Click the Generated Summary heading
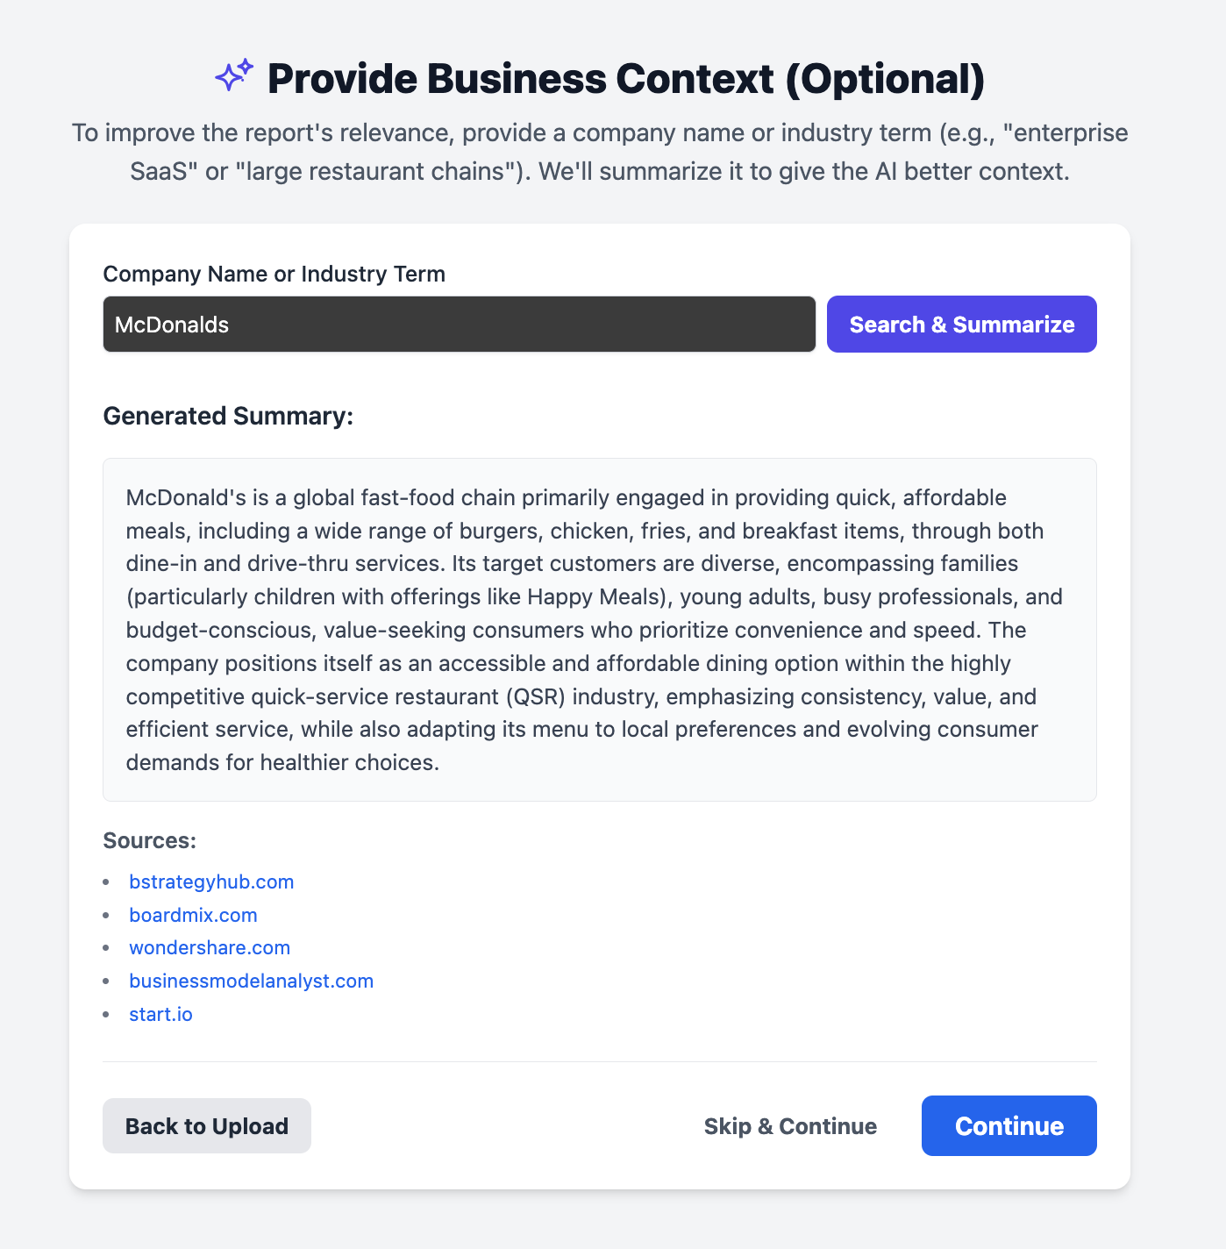The width and height of the screenshot is (1226, 1249). click(228, 416)
